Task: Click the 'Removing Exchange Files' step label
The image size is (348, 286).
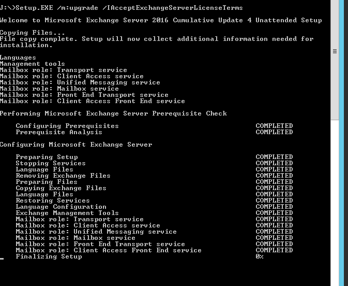Action: pos(63,176)
